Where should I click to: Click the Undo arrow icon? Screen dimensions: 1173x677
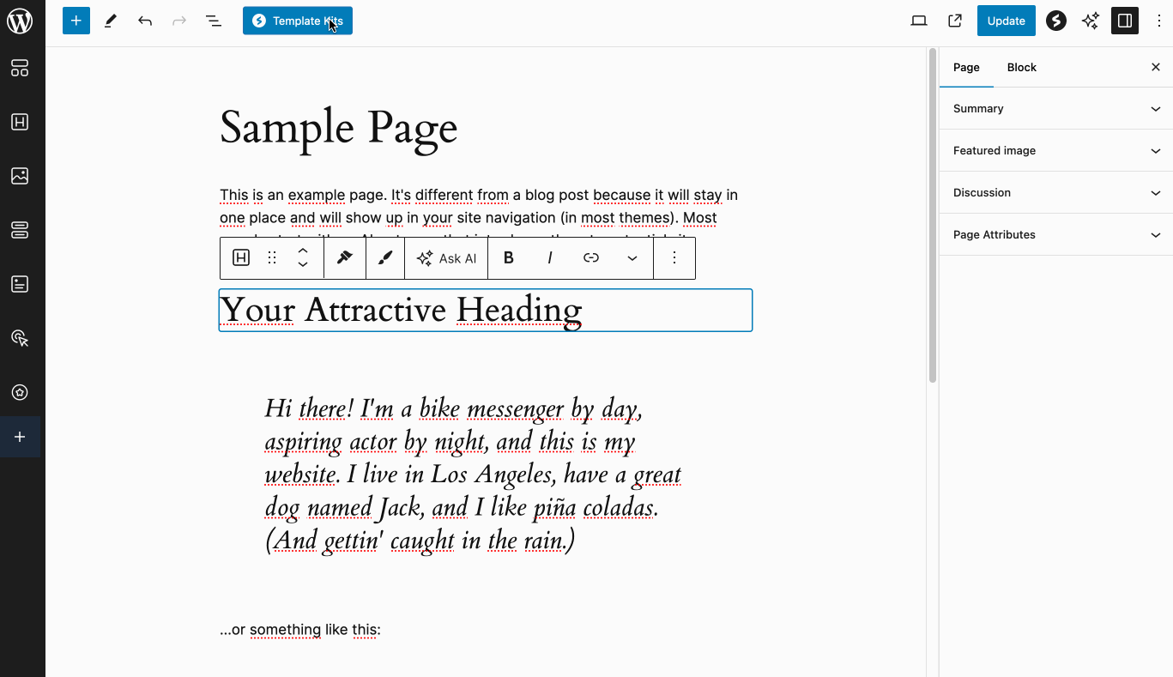coord(145,21)
